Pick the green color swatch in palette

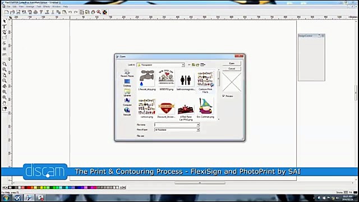[54, 187]
